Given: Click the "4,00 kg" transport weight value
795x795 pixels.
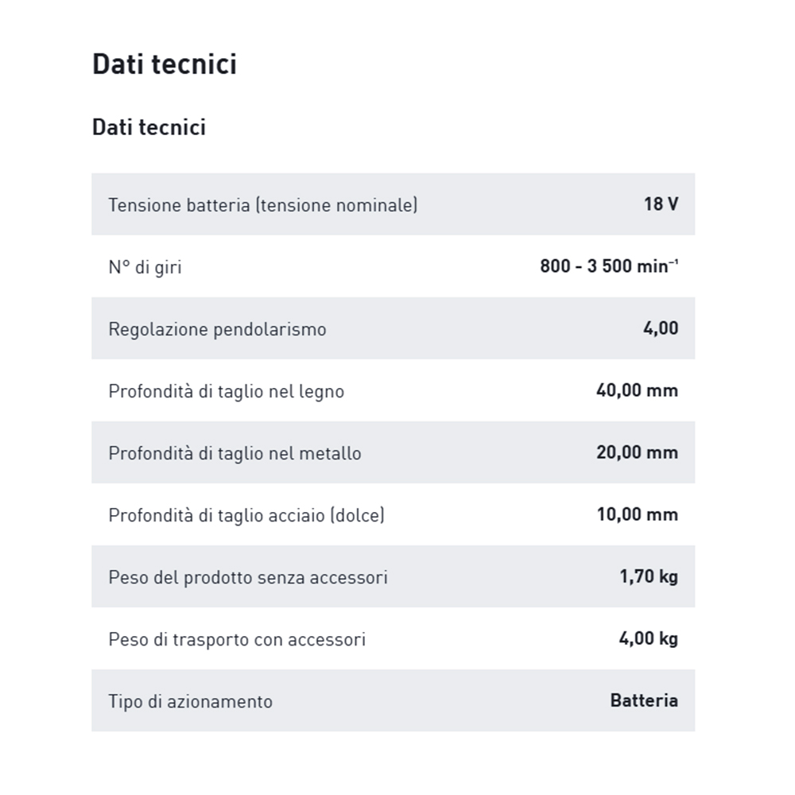Looking at the screenshot, I should tap(648, 638).
